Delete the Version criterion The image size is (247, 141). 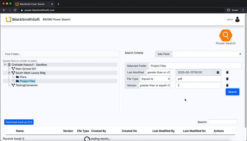[x=227, y=85]
